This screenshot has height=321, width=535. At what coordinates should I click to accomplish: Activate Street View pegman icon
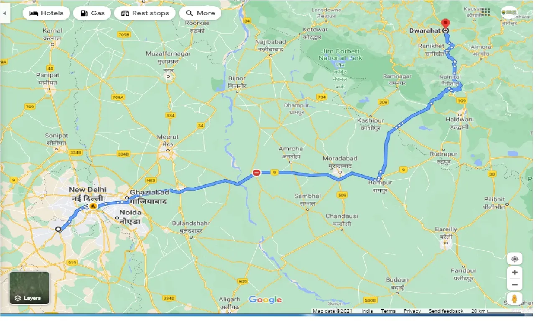515,299
